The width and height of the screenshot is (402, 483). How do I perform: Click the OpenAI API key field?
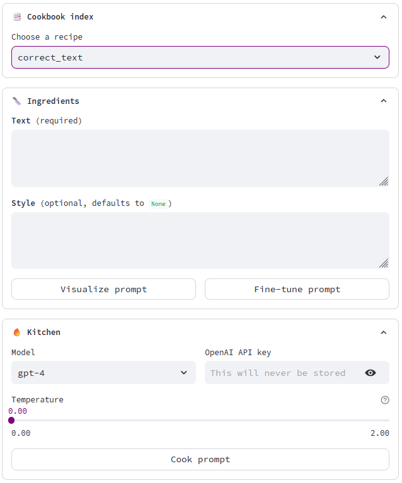pos(284,373)
